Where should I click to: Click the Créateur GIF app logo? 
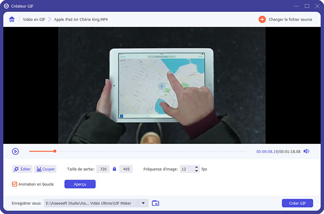(6, 6)
